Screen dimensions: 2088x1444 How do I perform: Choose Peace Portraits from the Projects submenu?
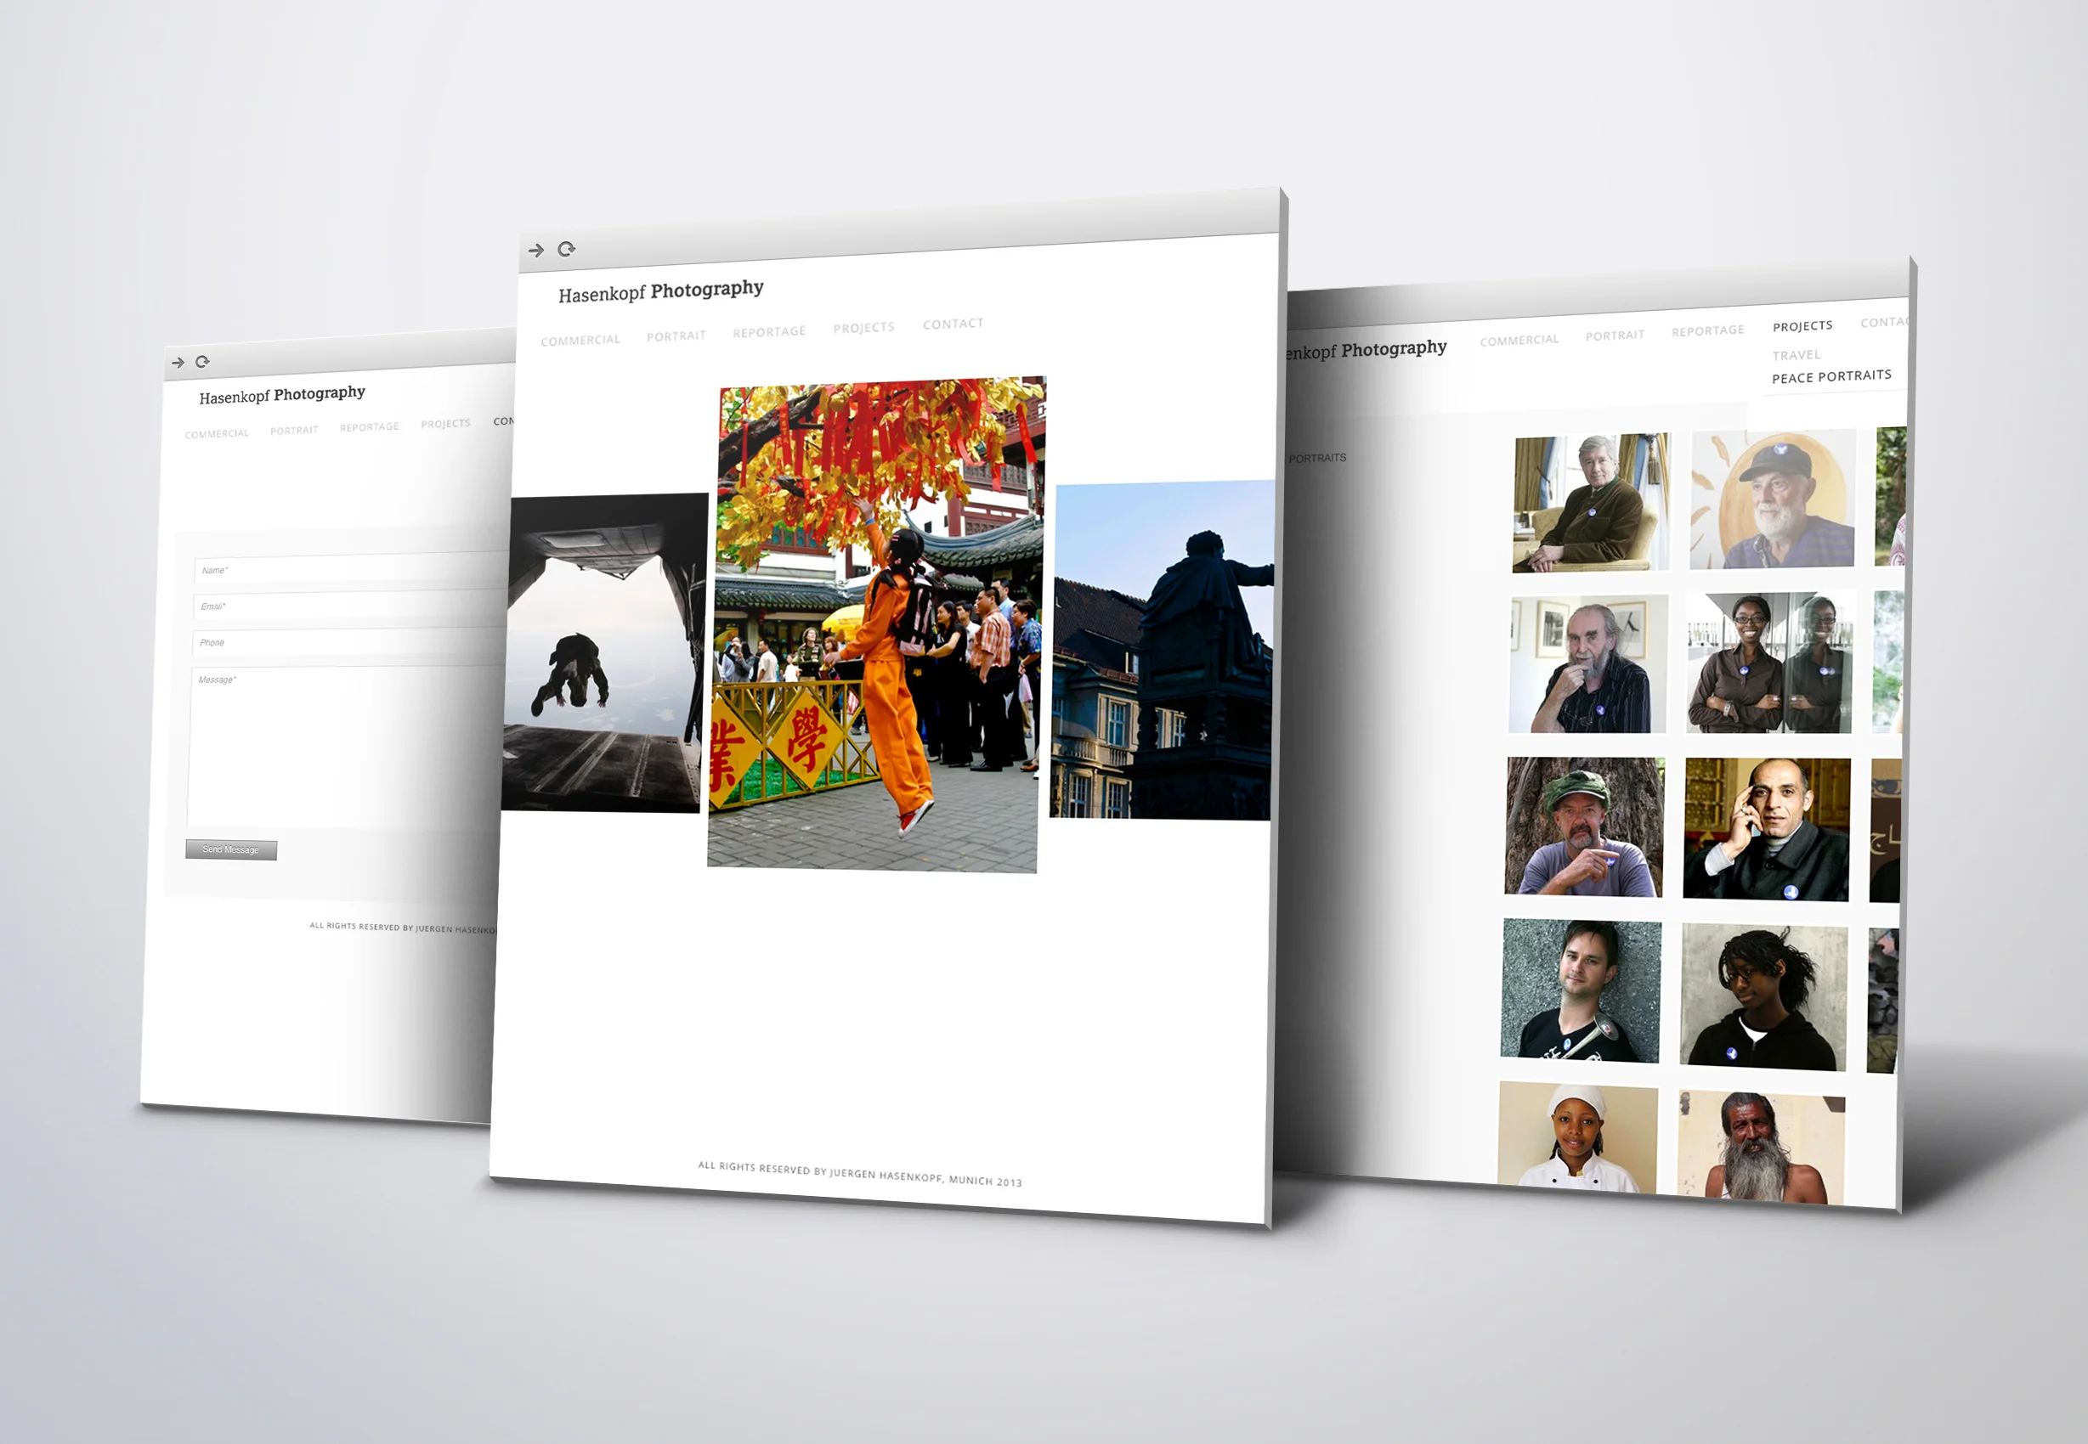pyautogui.click(x=1832, y=376)
